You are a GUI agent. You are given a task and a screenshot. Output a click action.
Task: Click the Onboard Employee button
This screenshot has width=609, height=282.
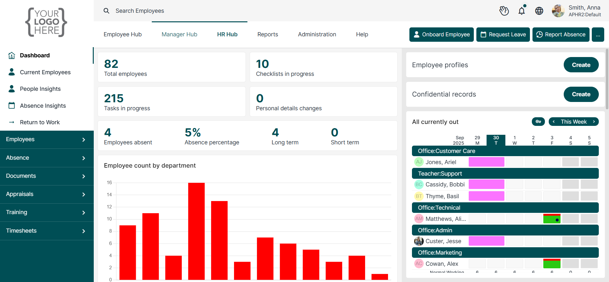pos(441,34)
